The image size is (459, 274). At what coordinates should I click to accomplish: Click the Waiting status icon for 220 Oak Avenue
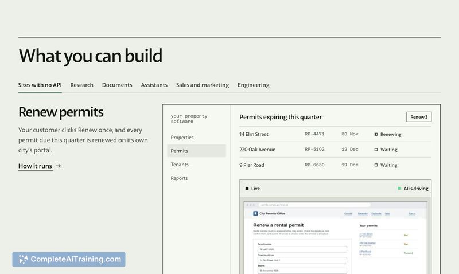(376, 150)
